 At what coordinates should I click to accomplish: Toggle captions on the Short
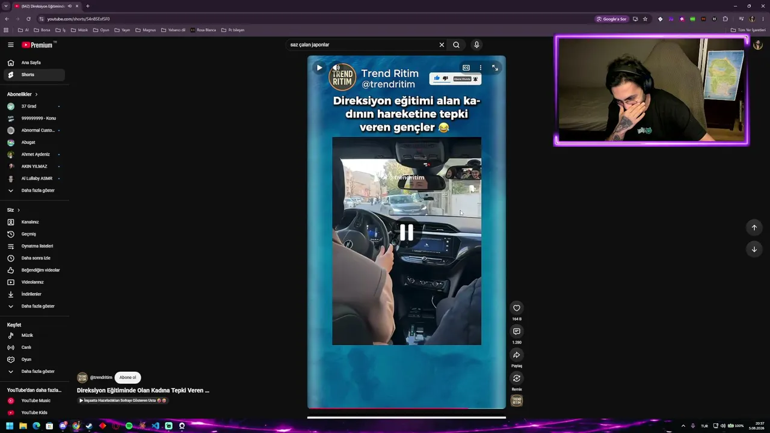tap(466, 68)
